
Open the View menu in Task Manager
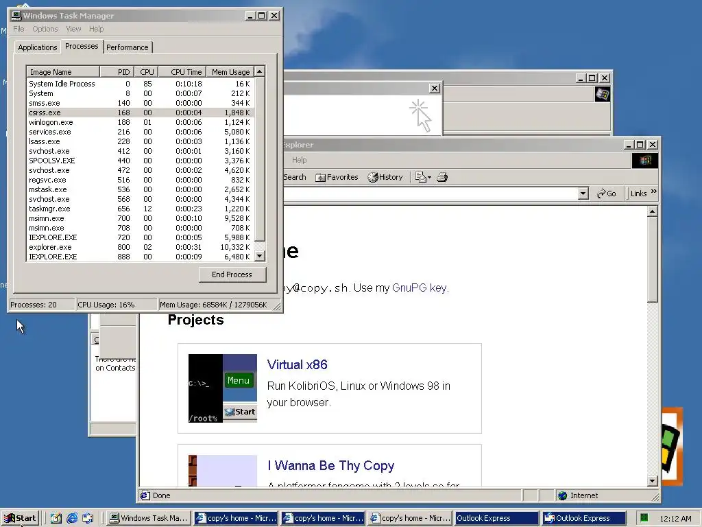[x=73, y=29]
